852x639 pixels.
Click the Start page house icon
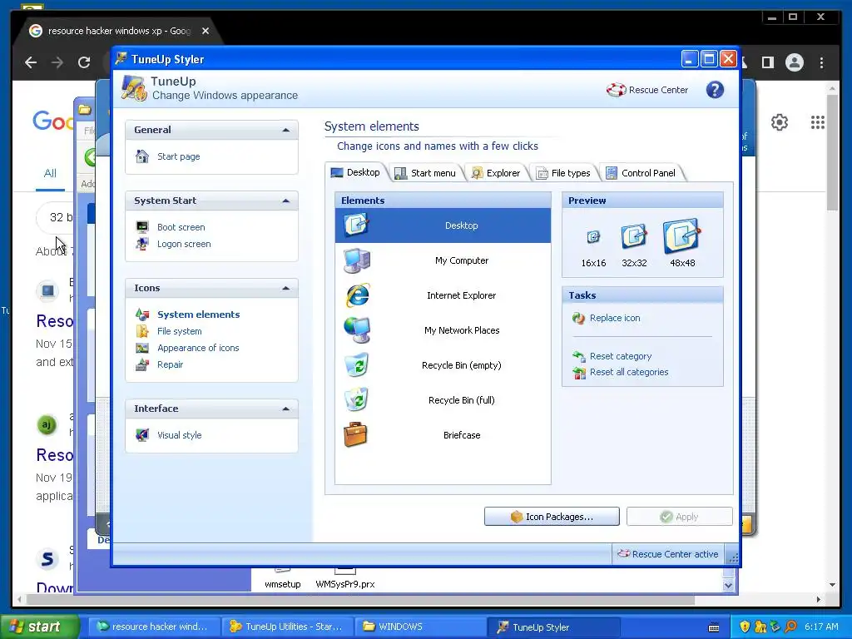click(142, 156)
